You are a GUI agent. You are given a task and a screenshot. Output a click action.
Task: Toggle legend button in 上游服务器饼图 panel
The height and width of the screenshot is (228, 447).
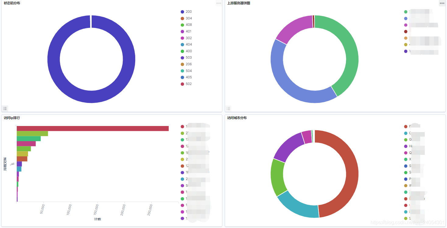pos(228,108)
